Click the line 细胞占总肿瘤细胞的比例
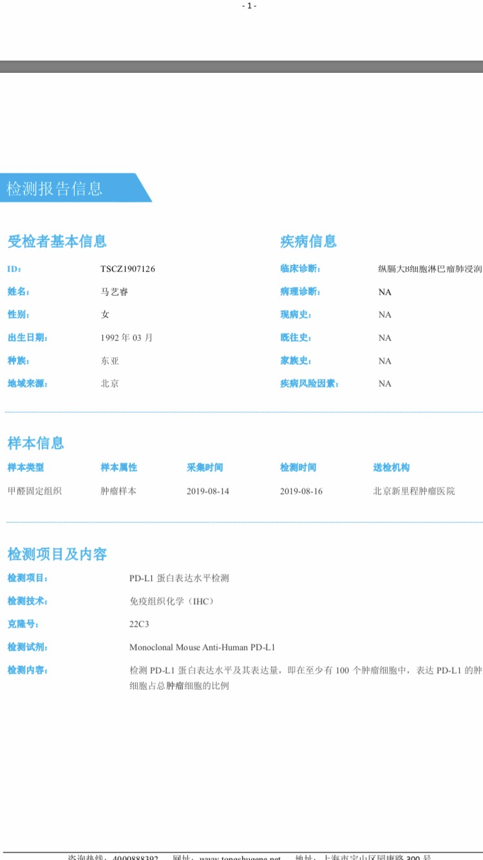Image resolution: width=483 pixels, height=860 pixels. click(179, 686)
